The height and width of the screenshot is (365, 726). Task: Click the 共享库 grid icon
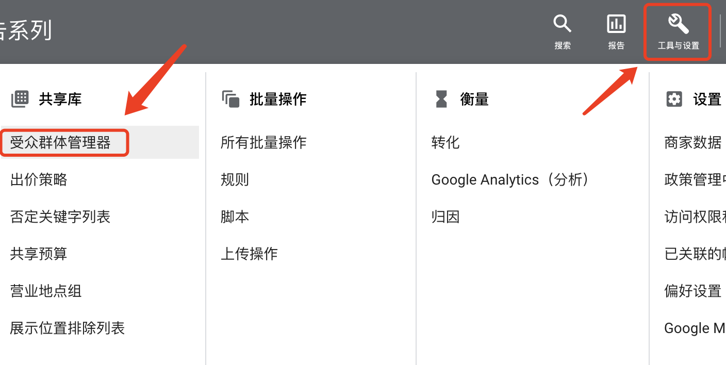[19, 98]
